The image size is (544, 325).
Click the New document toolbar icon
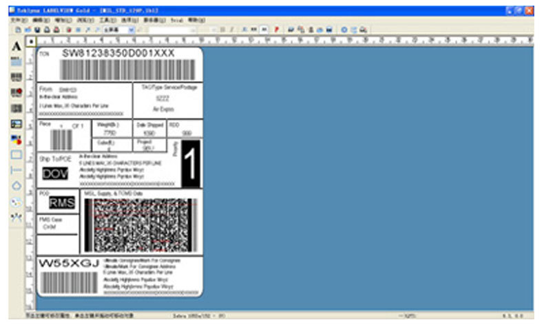[18, 30]
